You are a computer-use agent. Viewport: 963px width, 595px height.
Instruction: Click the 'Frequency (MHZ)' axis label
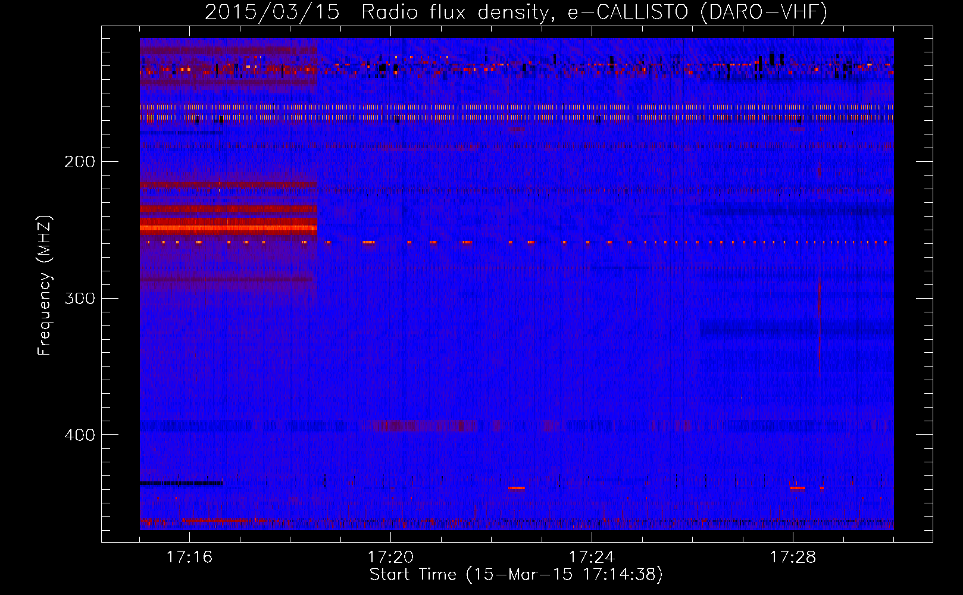tap(45, 286)
